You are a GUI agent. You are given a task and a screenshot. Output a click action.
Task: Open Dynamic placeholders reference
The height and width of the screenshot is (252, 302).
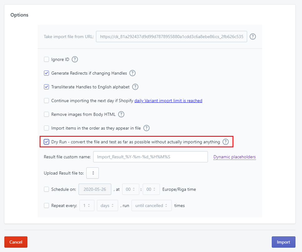point(234,157)
